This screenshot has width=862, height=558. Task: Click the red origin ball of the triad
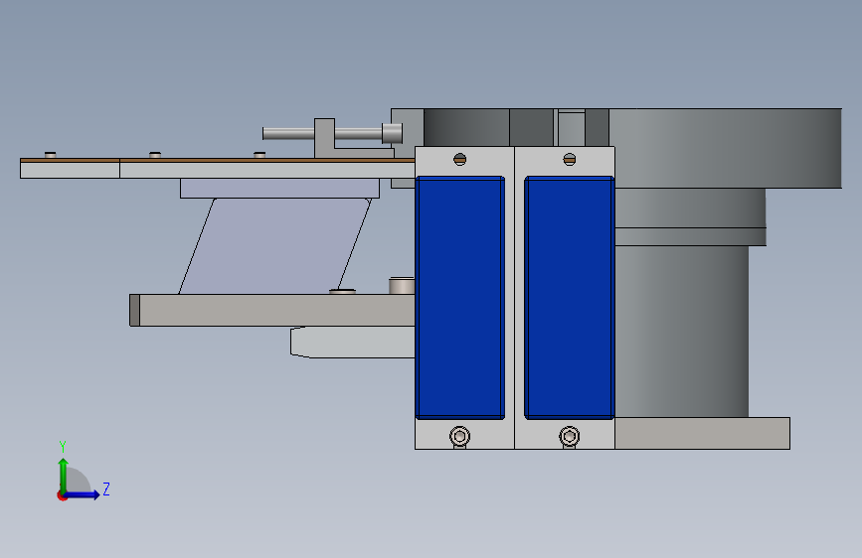(62, 495)
